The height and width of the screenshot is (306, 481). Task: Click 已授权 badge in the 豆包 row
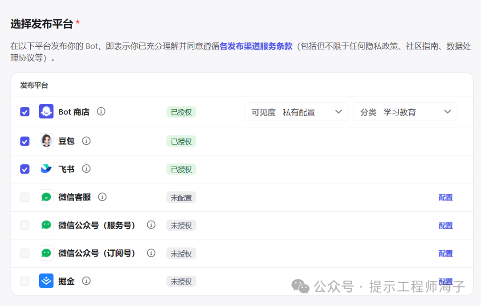(x=181, y=142)
